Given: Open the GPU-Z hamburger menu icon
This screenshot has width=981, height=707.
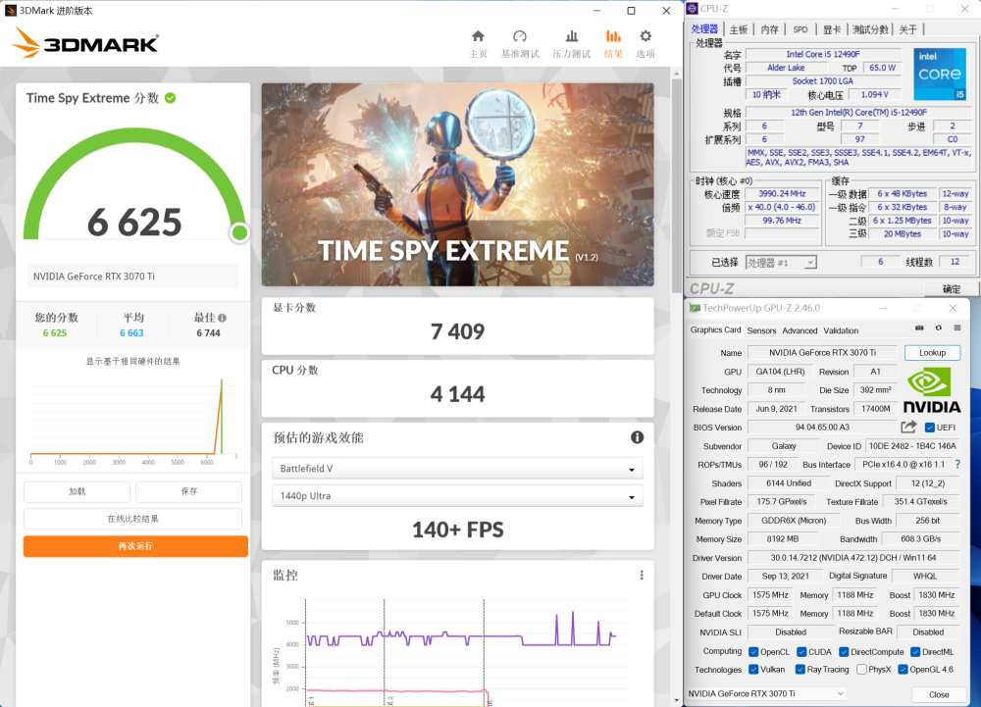Looking at the screenshot, I should pos(955,329).
